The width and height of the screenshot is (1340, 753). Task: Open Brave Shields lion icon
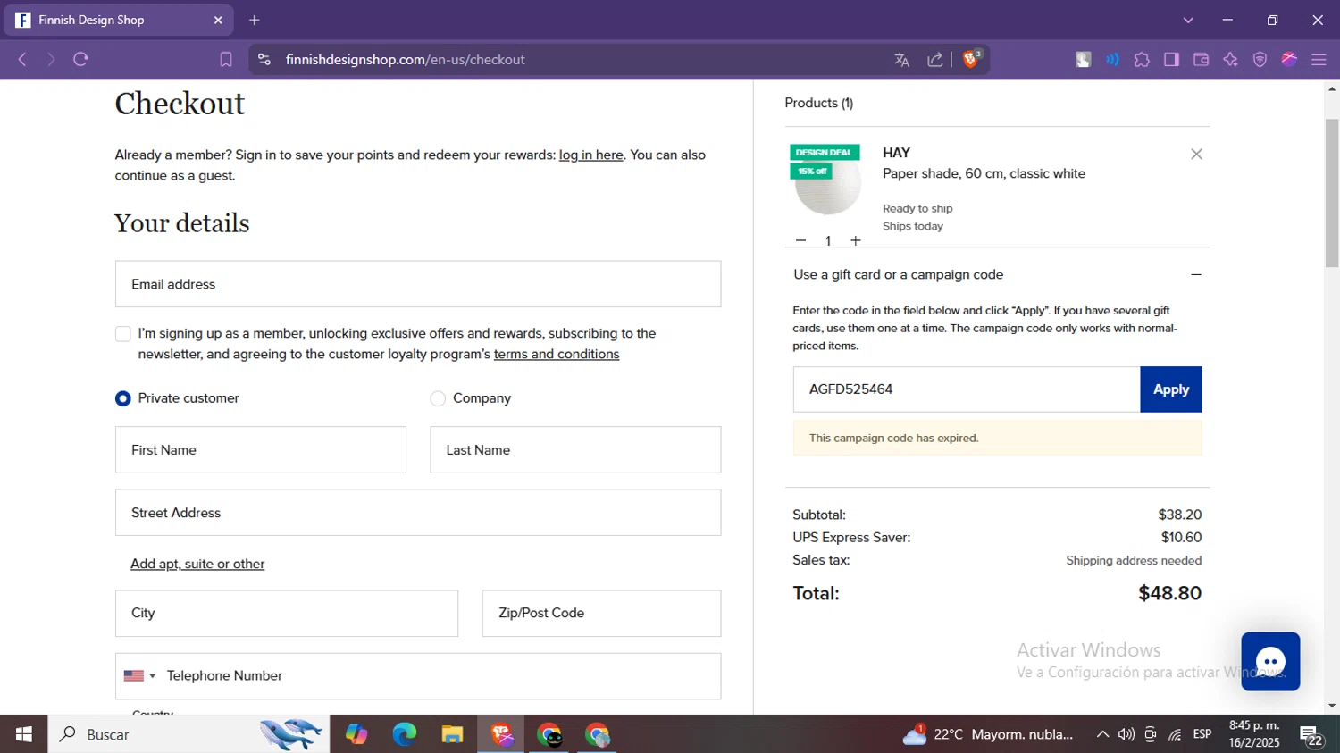tap(972, 59)
